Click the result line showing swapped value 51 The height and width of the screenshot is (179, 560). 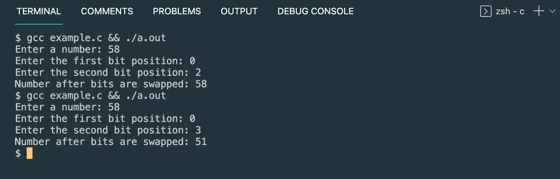111,142
